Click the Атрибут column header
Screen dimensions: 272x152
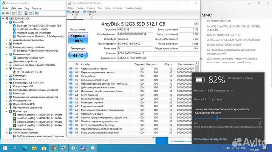(105, 64)
